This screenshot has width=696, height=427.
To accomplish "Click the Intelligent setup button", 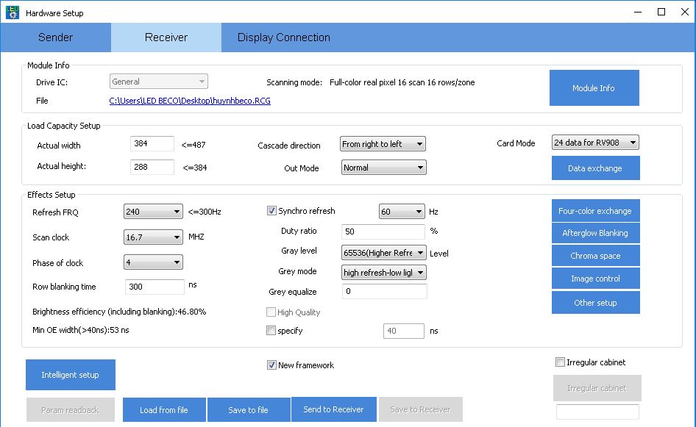I will click(71, 375).
